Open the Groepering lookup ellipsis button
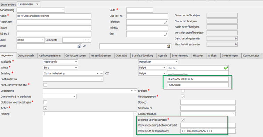 tap(135, 91)
